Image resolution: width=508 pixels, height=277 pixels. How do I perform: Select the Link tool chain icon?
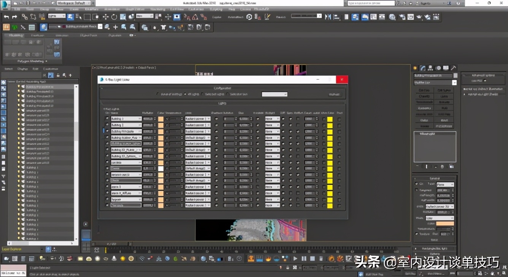tap(24, 17)
